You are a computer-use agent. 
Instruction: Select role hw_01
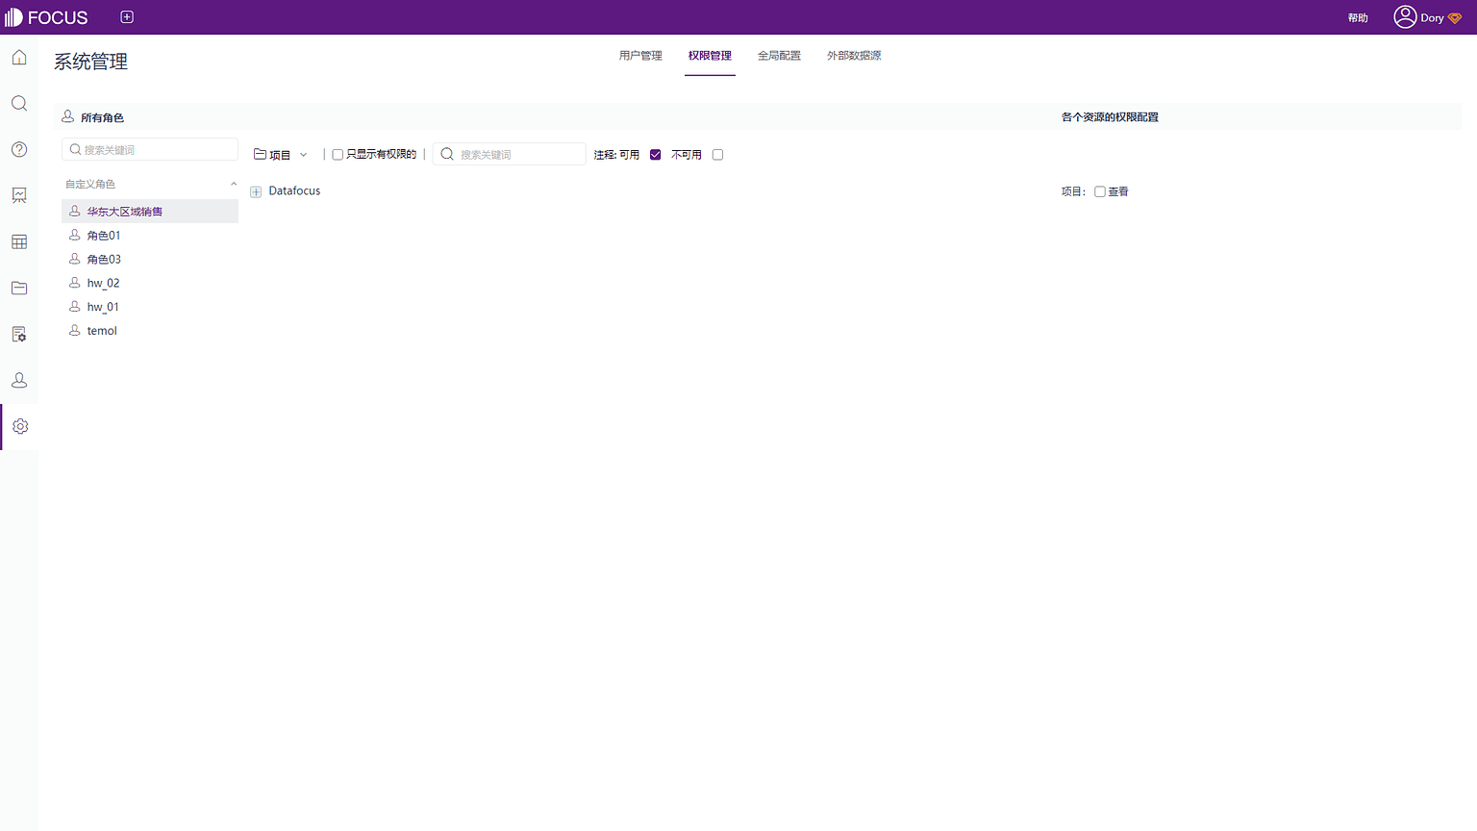click(150, 307)
